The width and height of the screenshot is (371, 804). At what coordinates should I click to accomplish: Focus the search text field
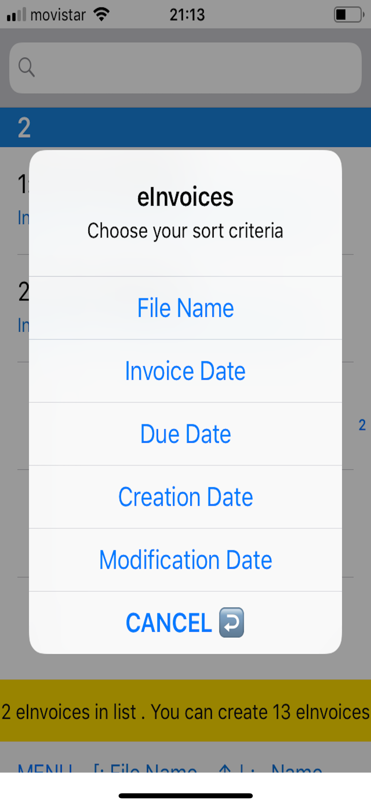pos(185,68)
